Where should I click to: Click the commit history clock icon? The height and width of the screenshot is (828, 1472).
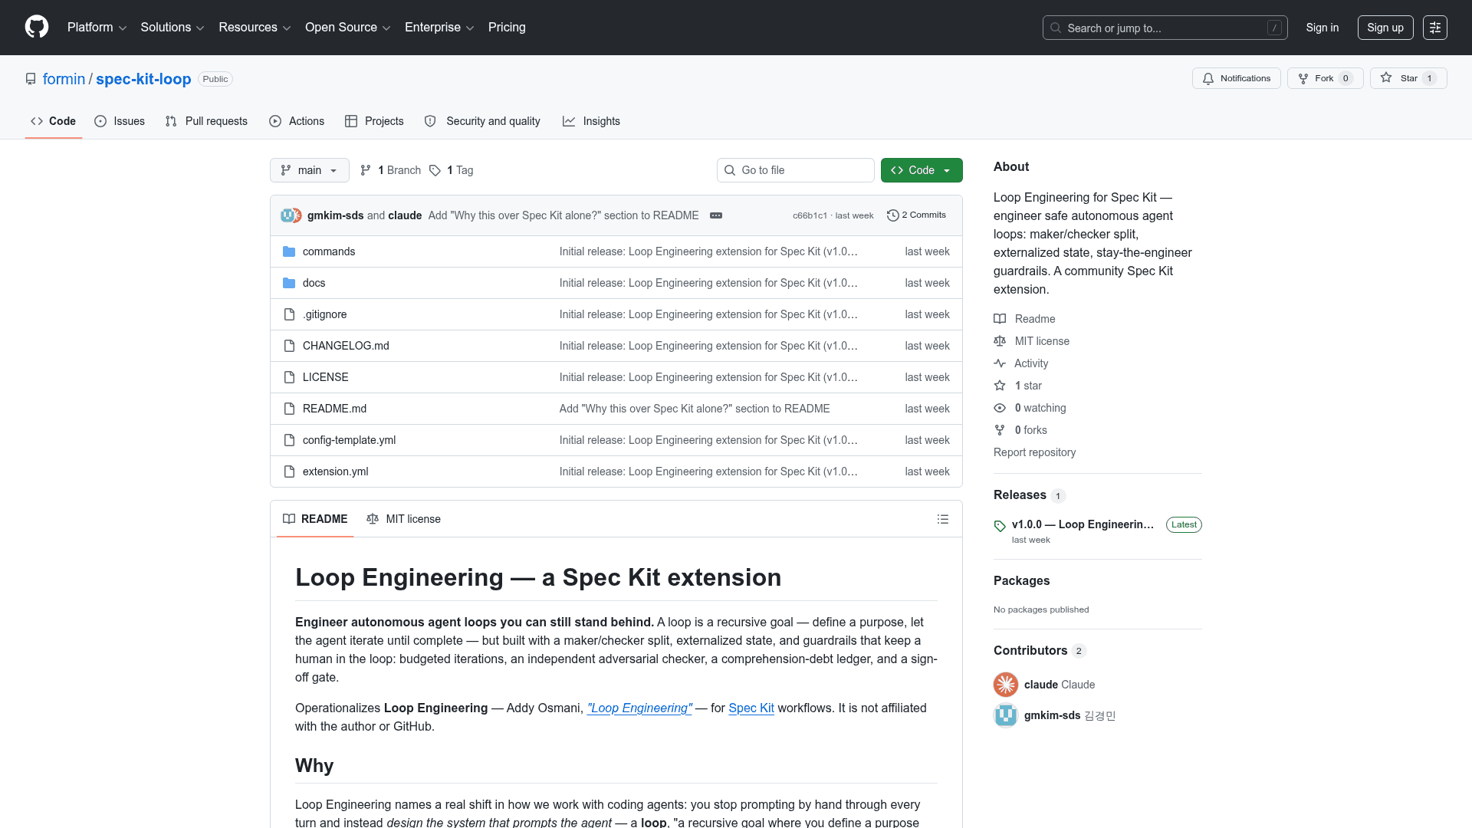click(x=892, y=215)
